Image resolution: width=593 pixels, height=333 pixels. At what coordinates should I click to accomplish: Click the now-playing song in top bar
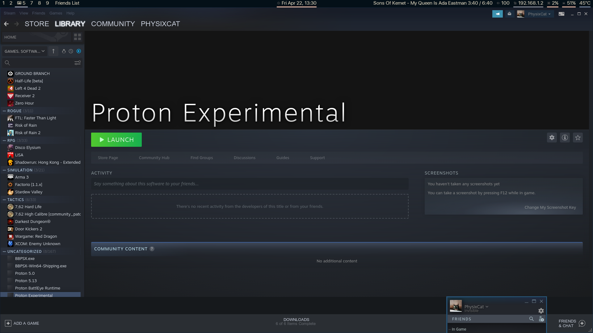[x=433, y=3]
